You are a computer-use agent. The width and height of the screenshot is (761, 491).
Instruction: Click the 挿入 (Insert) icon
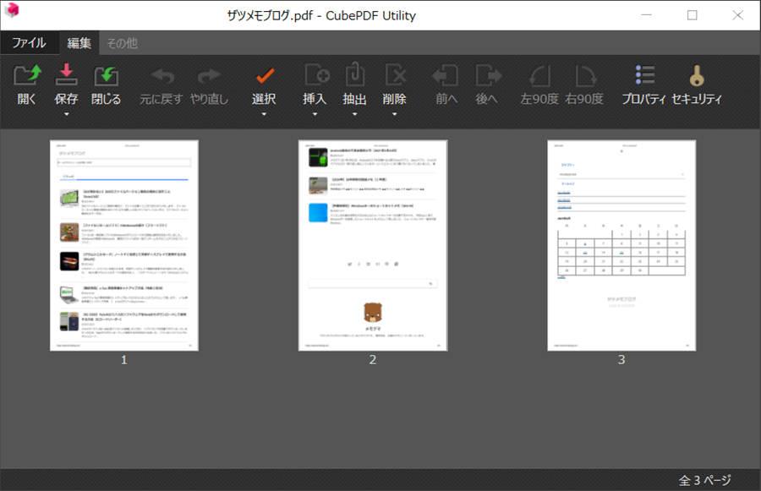[315, 77]
